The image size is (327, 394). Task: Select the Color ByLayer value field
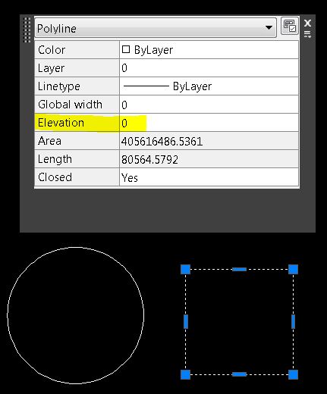tap(209, 50)
